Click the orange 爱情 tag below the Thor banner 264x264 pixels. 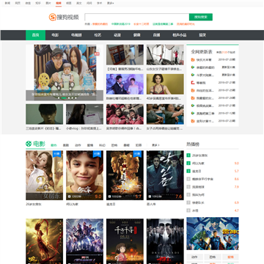point(230,257)
